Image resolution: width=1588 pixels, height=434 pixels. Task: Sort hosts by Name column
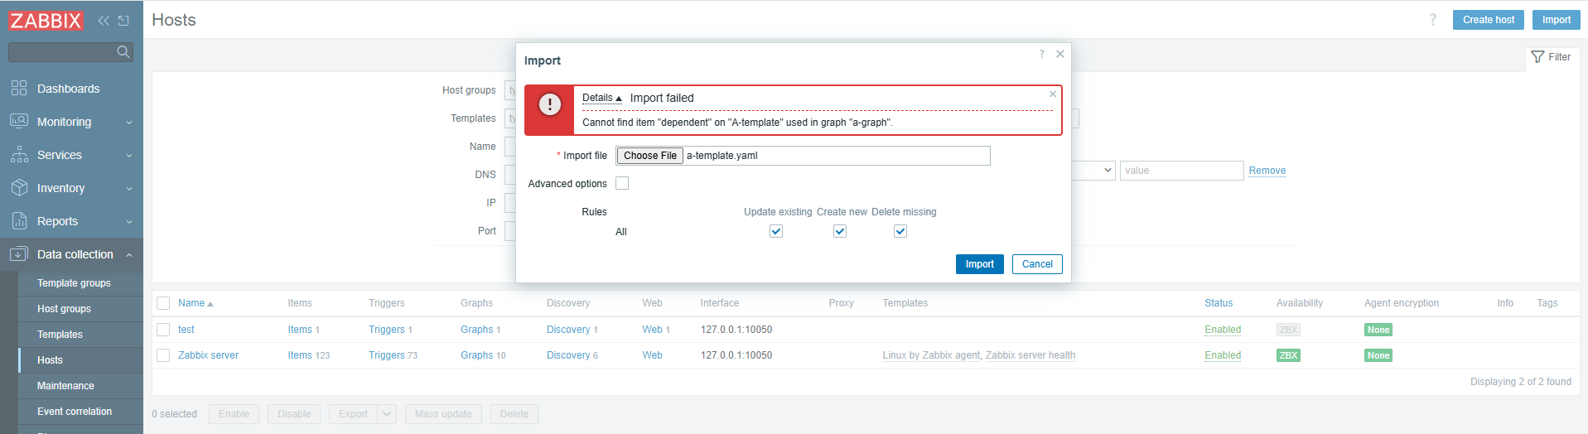pyautogui.click(x=195, y=303)
